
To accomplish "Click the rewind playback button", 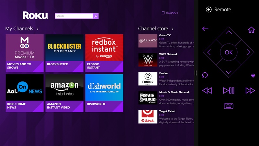I will click(207, 91).
